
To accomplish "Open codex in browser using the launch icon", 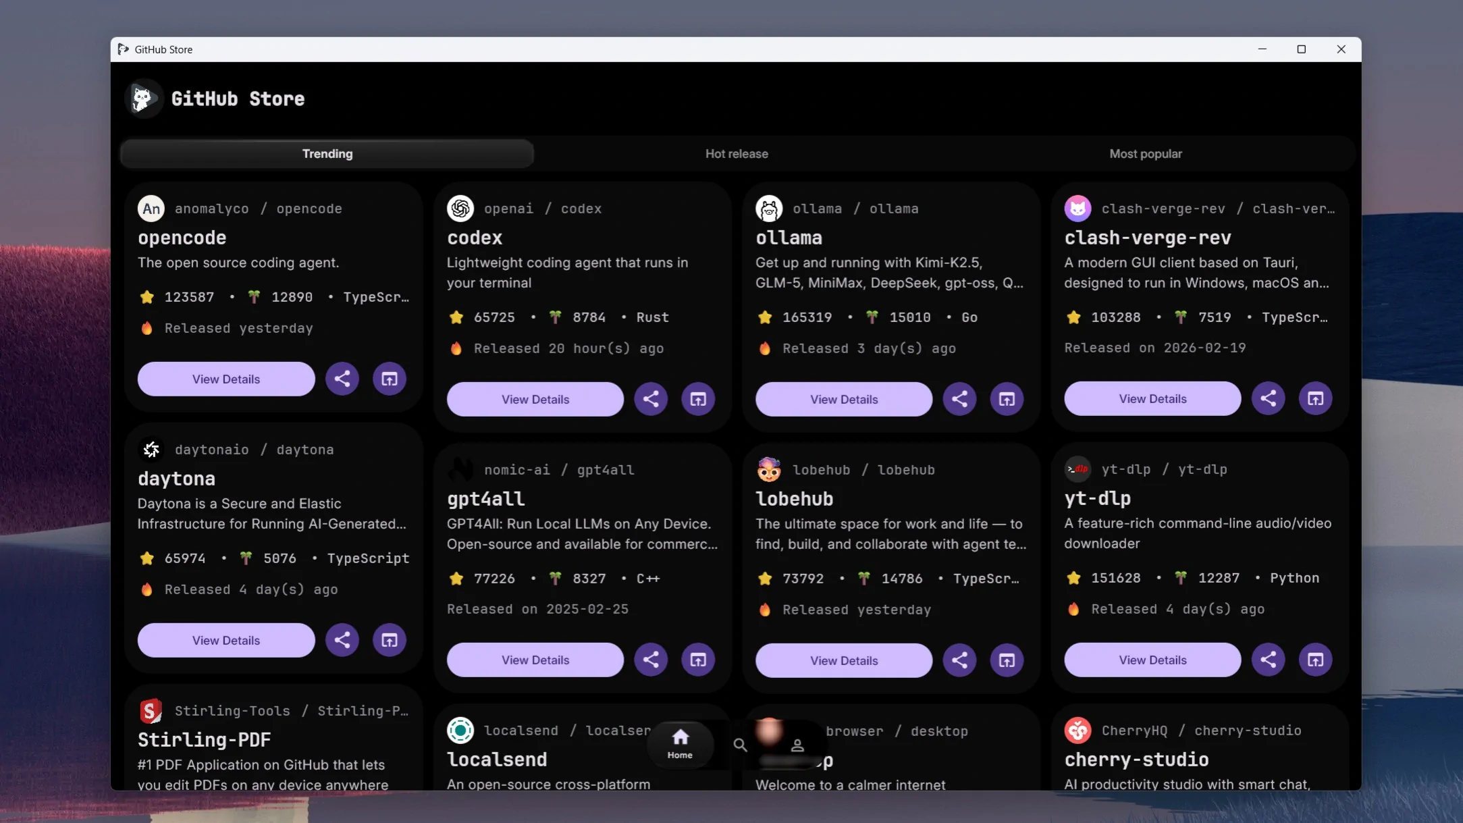I will (698, 398).
